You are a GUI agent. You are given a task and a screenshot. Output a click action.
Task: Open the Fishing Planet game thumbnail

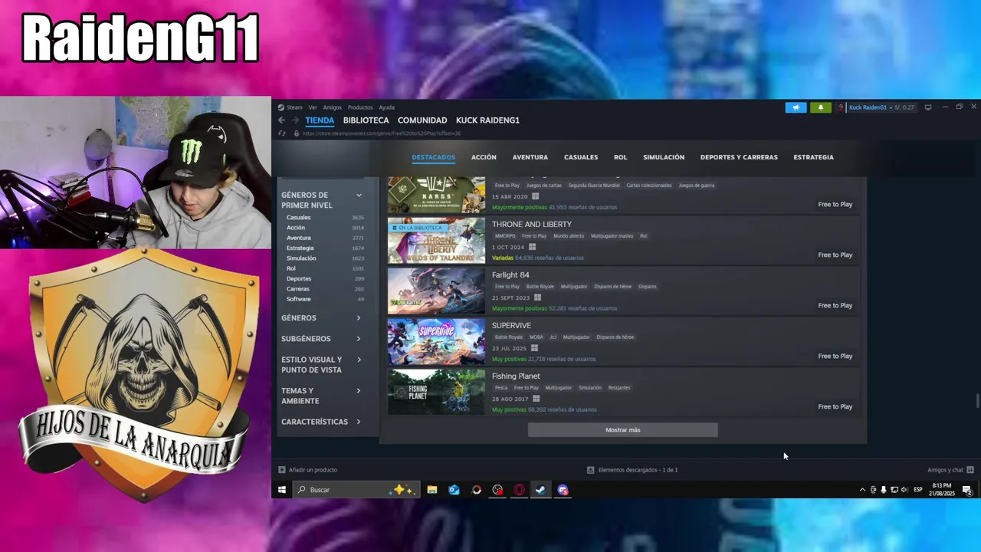pyautogui.click(x=436, y=392)
